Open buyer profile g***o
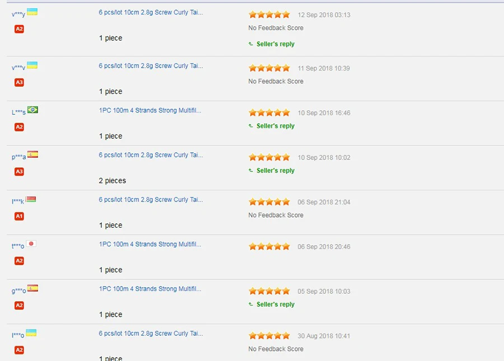 pos(18,291)
